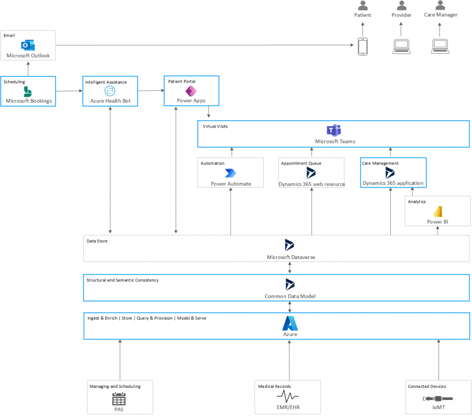Viewport: 472px width, 416px height.
Task: Click the "Common Data Model" text
Action: [x=290, y=296]
